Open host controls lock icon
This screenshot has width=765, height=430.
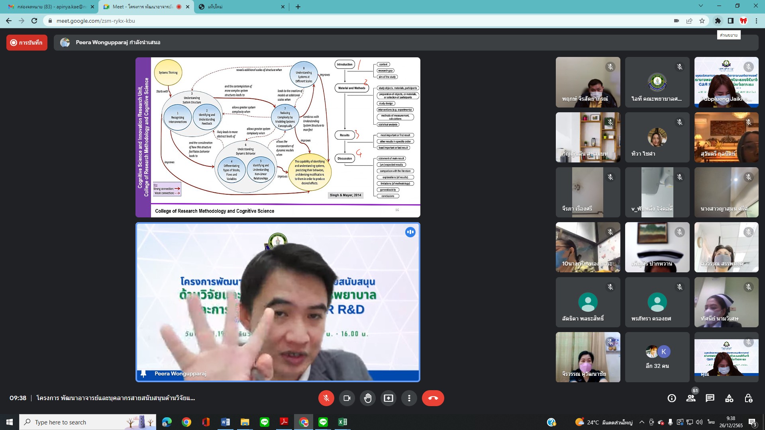pos(748,398)
